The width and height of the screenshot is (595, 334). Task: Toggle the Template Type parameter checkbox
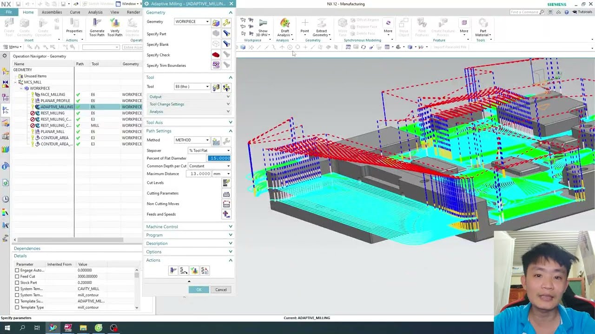(17, 308)
